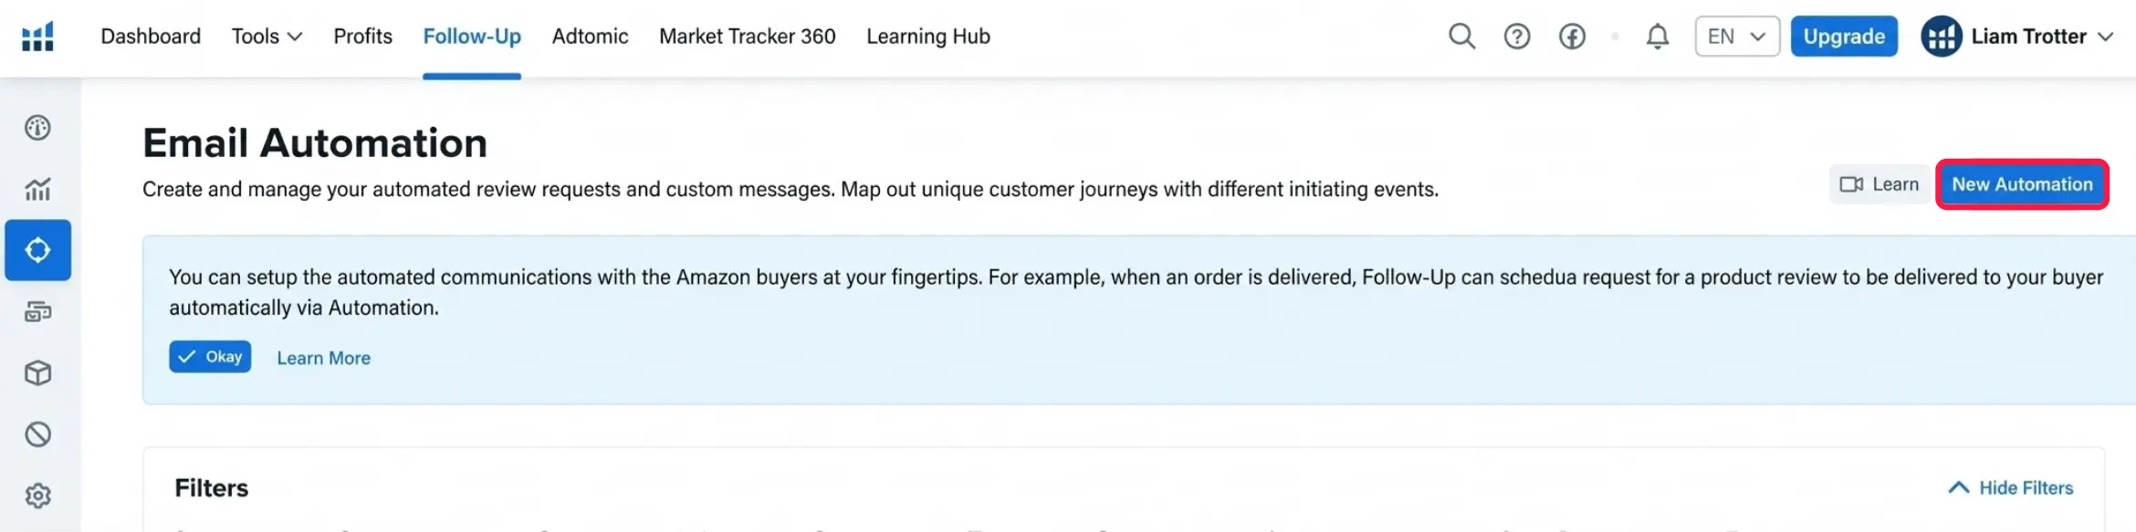Open the Learn More link
Viewport: 2136px width, 532px height.
pos(323,357)
